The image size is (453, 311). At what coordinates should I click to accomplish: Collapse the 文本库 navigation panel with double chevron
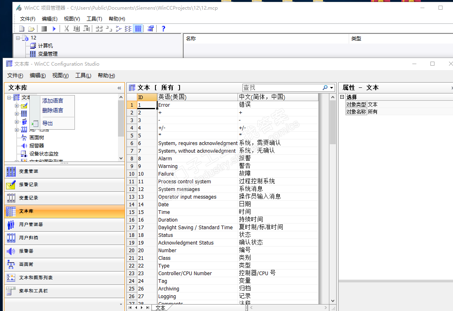[119, 88]
